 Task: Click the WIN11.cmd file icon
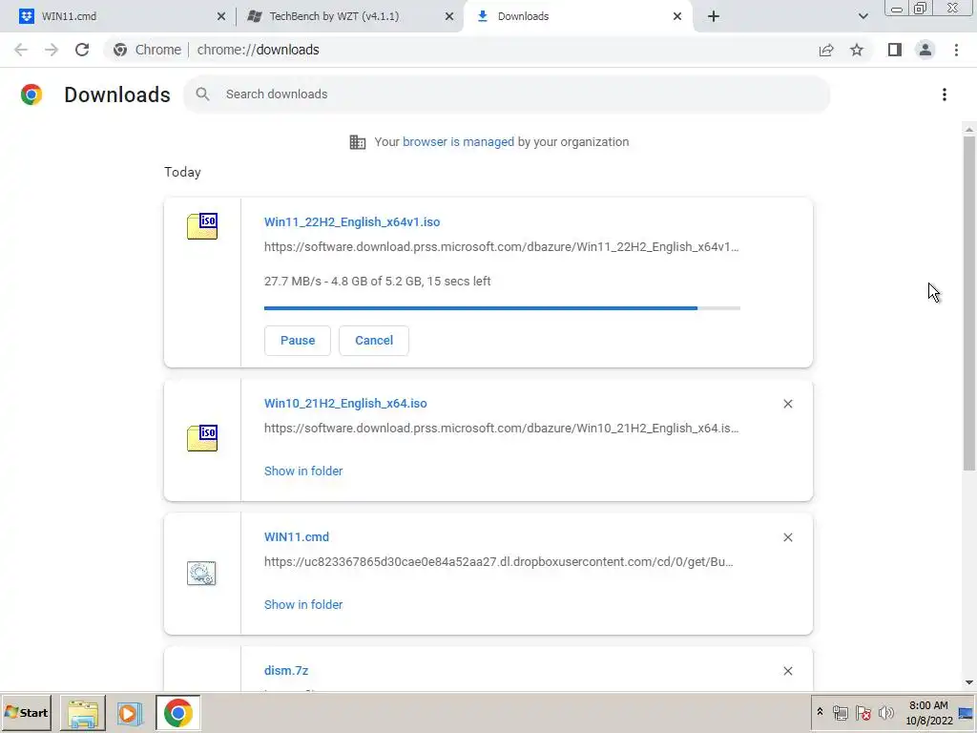(x=201, y=573)
